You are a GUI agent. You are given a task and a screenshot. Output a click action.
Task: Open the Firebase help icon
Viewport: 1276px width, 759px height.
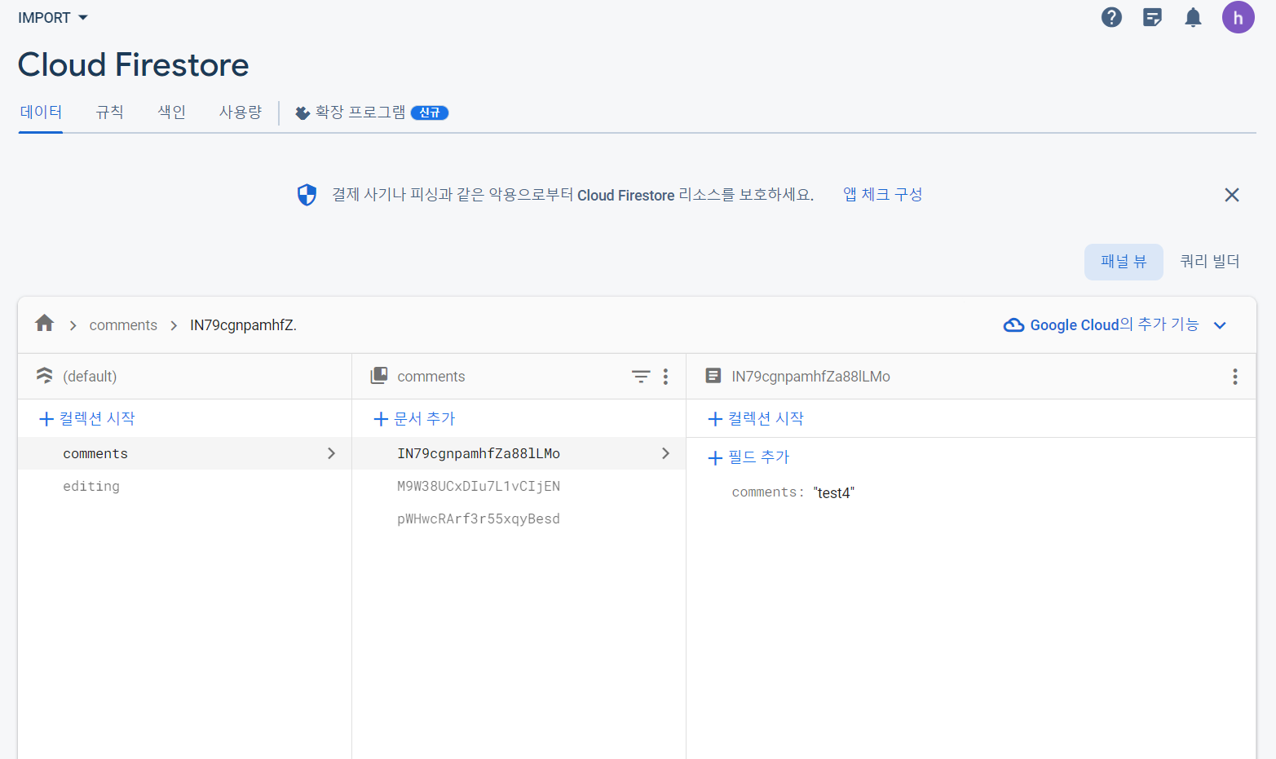point(1111,16)
